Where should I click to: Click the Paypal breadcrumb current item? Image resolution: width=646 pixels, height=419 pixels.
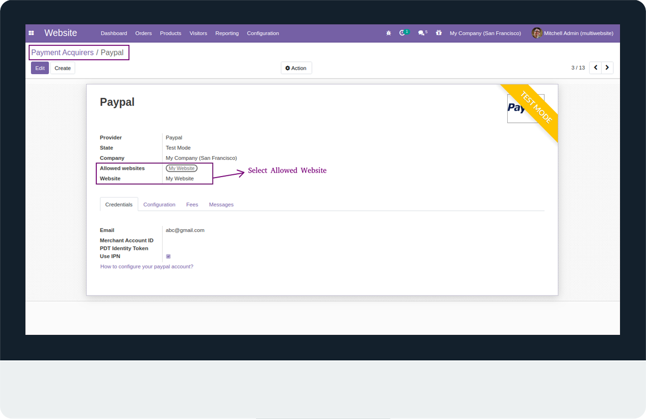point(112,53)
